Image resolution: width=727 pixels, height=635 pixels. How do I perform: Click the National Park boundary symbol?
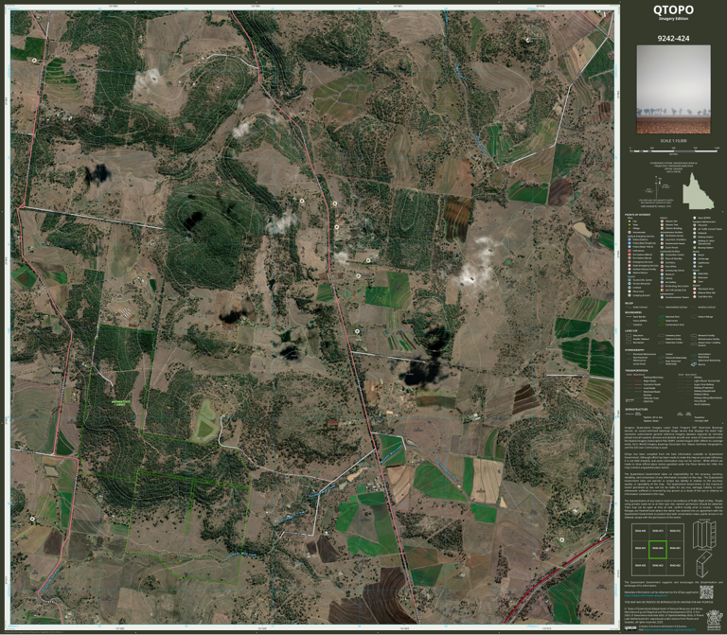click(x=661, y=317)
